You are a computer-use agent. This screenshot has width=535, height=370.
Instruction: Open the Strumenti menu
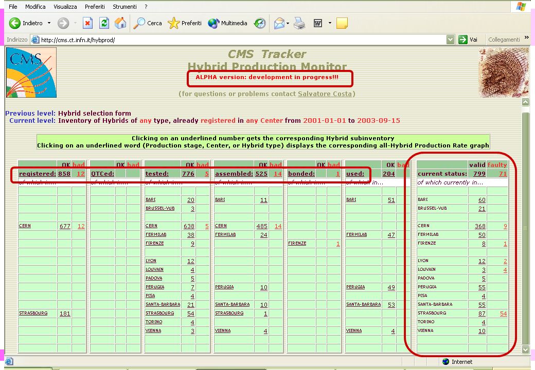[x=124, y=7]
